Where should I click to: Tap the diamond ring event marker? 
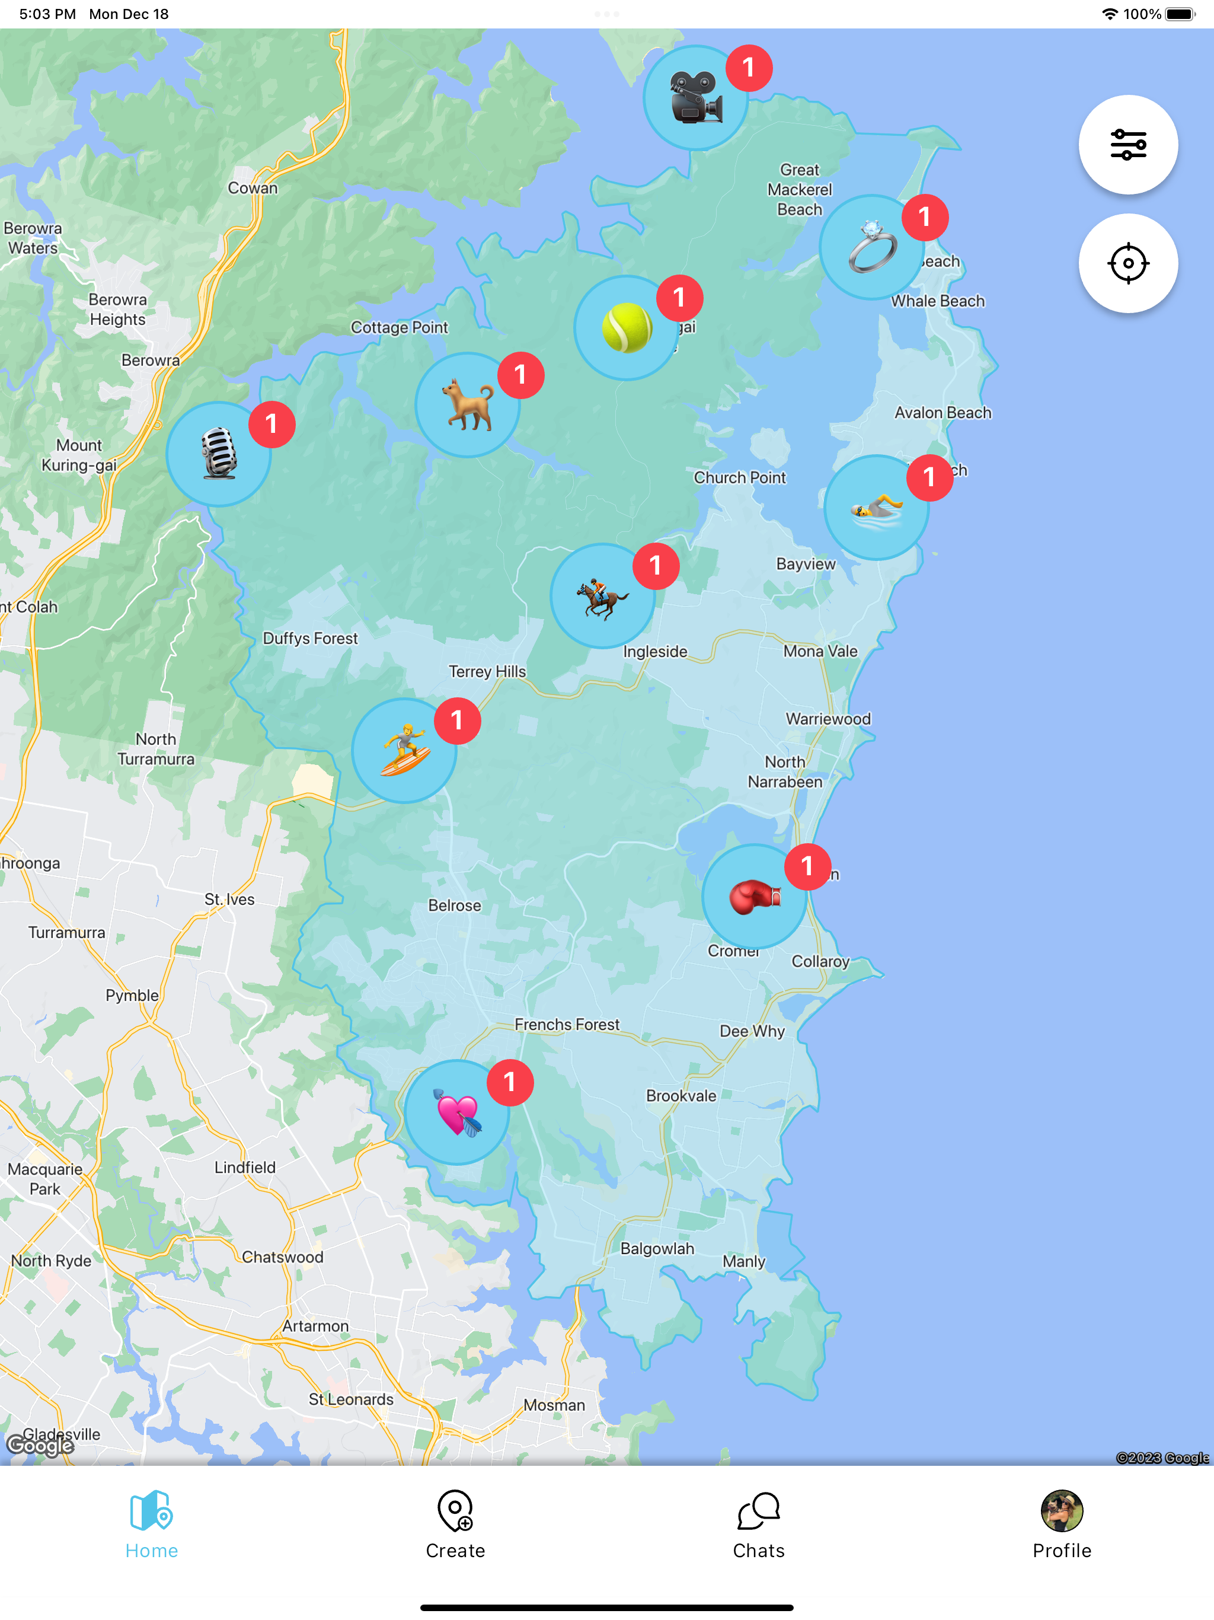pyautogui.click(x=871, y=247)
